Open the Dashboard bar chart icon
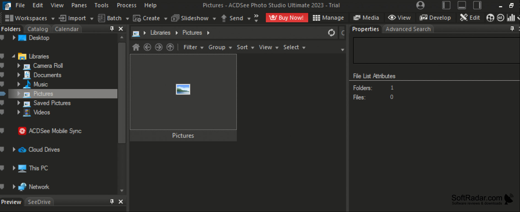 pos(511,18)
